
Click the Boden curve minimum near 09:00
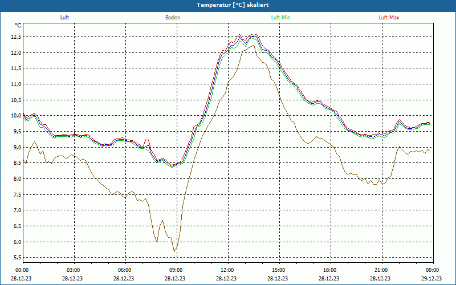(x=174, y=251)
